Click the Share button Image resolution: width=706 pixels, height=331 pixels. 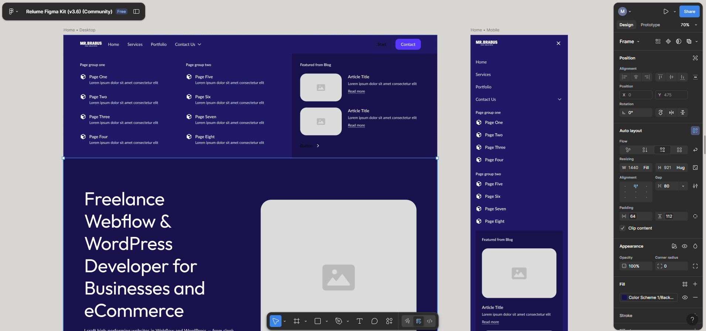(x=689, y=11)
